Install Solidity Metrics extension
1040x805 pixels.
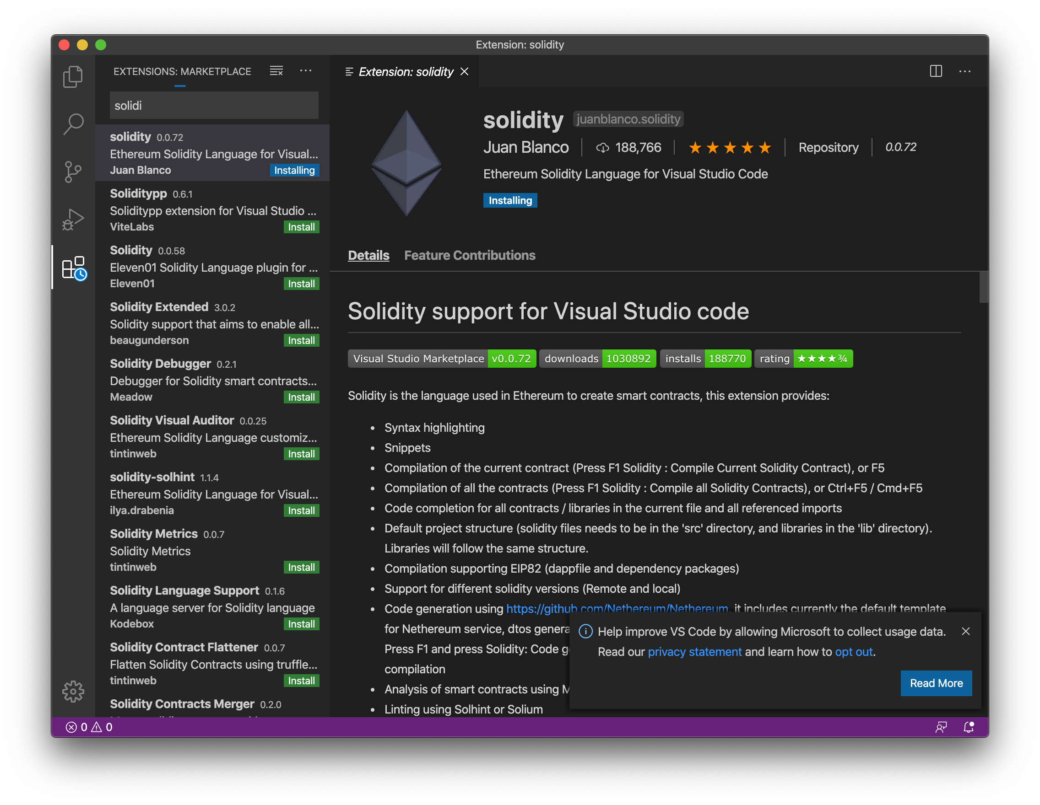click(x=302, y=567)
